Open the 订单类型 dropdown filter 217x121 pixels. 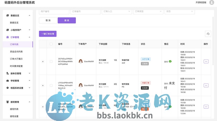click(148, 12)
